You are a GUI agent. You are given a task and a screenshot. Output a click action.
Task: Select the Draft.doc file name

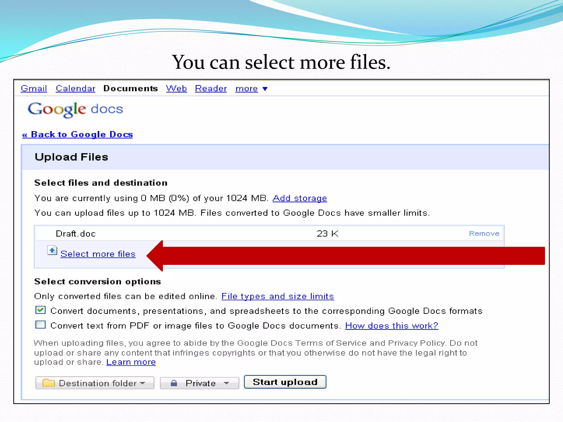76,234
